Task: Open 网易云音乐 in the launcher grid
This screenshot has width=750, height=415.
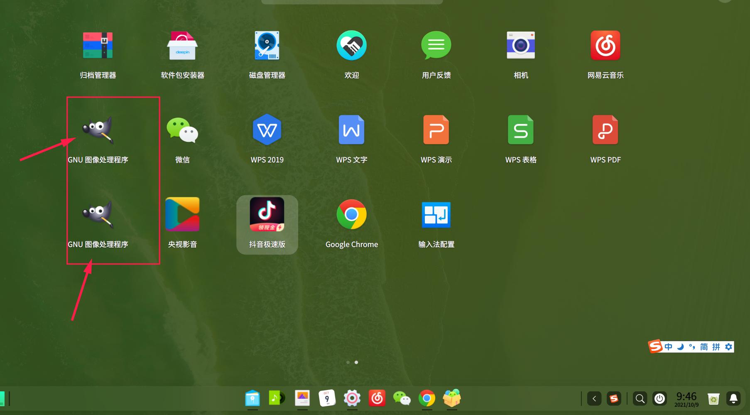Action: (605, 46)
